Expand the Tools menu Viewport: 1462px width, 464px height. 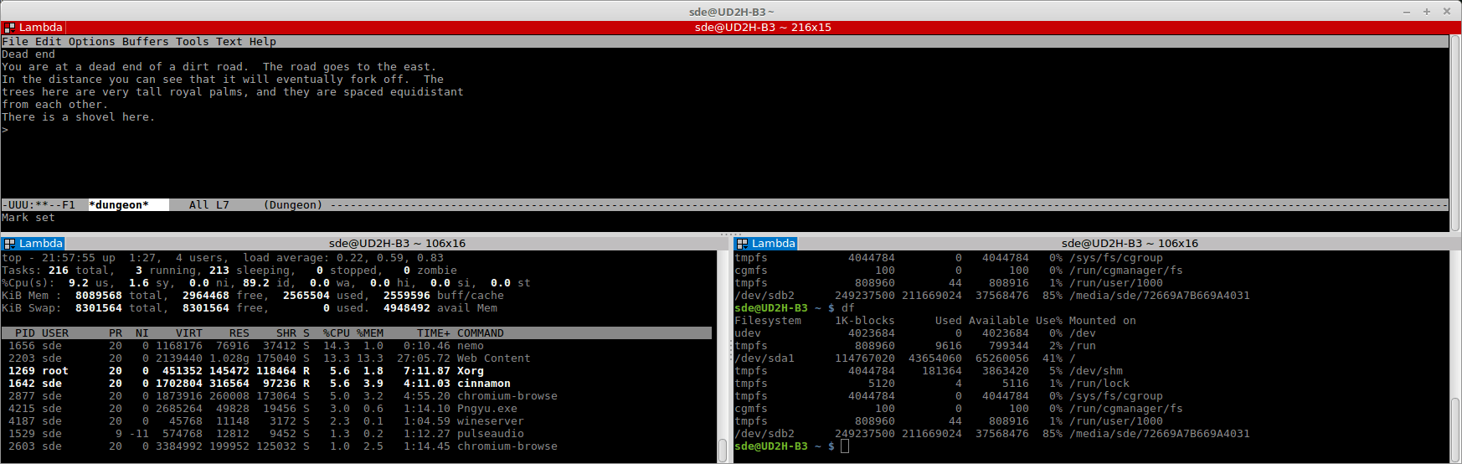pyautogui.click(x=192, y=42)
